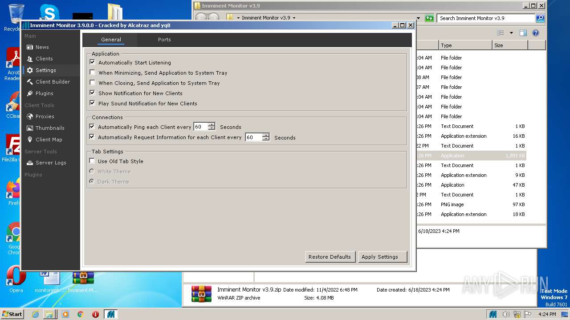Image resolution: width=570 pixels, height=320 pixels.
Task: Enable Use Old Tab Style checkbox
Action: click(92, 161)
